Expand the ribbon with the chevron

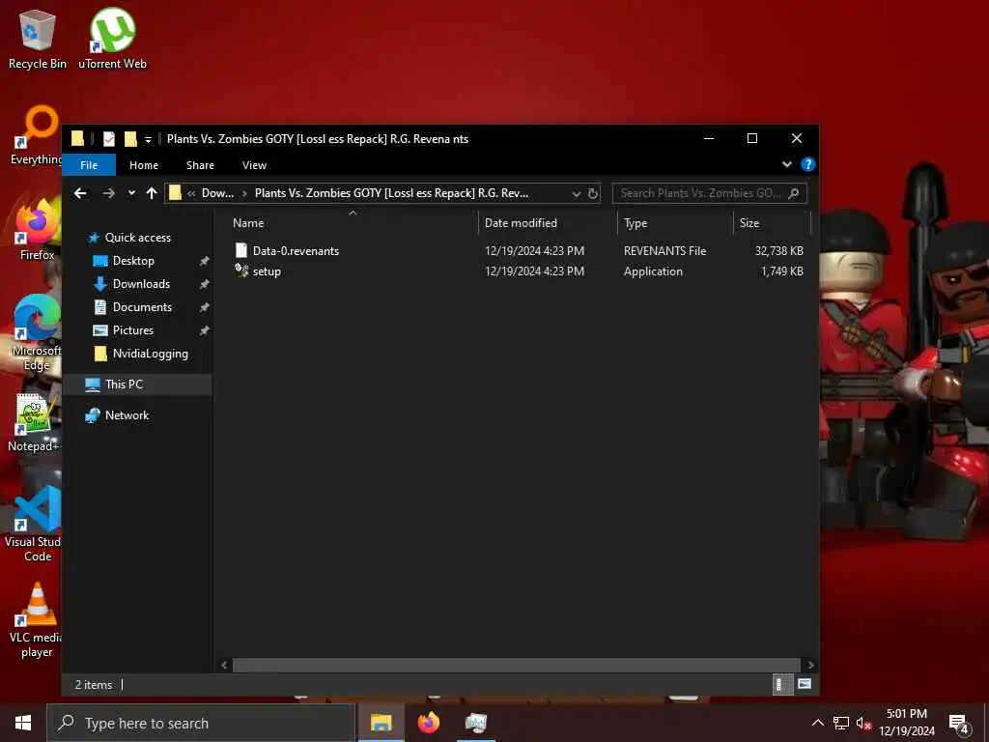coord(786,164)
